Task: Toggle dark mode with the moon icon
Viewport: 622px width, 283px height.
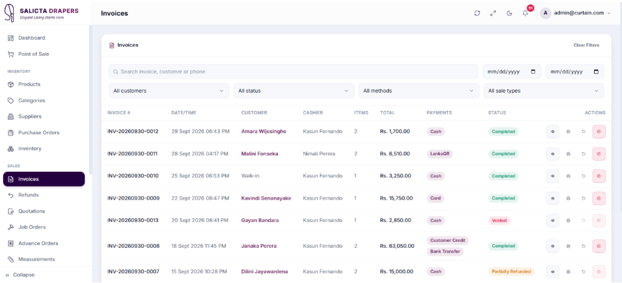Action: pyautogui.click(x=509, y=13)
